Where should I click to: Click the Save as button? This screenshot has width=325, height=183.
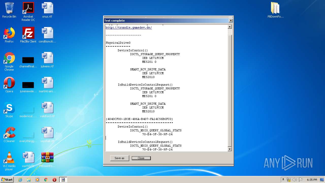click(x=119, y=158)
